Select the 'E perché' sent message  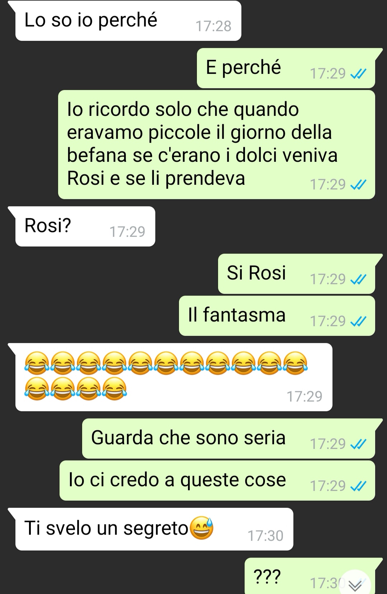tap(286, 68)
